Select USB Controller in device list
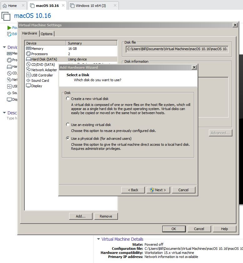 [x=42, y=75]
